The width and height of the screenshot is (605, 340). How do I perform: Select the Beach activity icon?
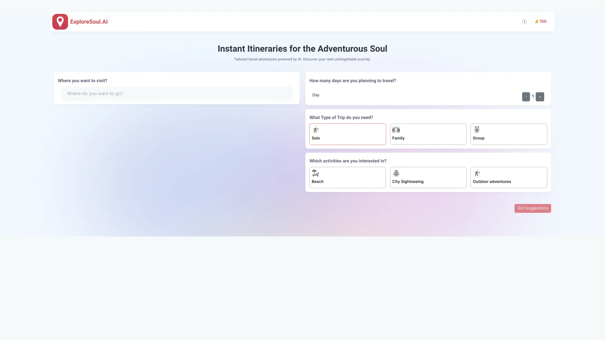[x=315, y=173]
